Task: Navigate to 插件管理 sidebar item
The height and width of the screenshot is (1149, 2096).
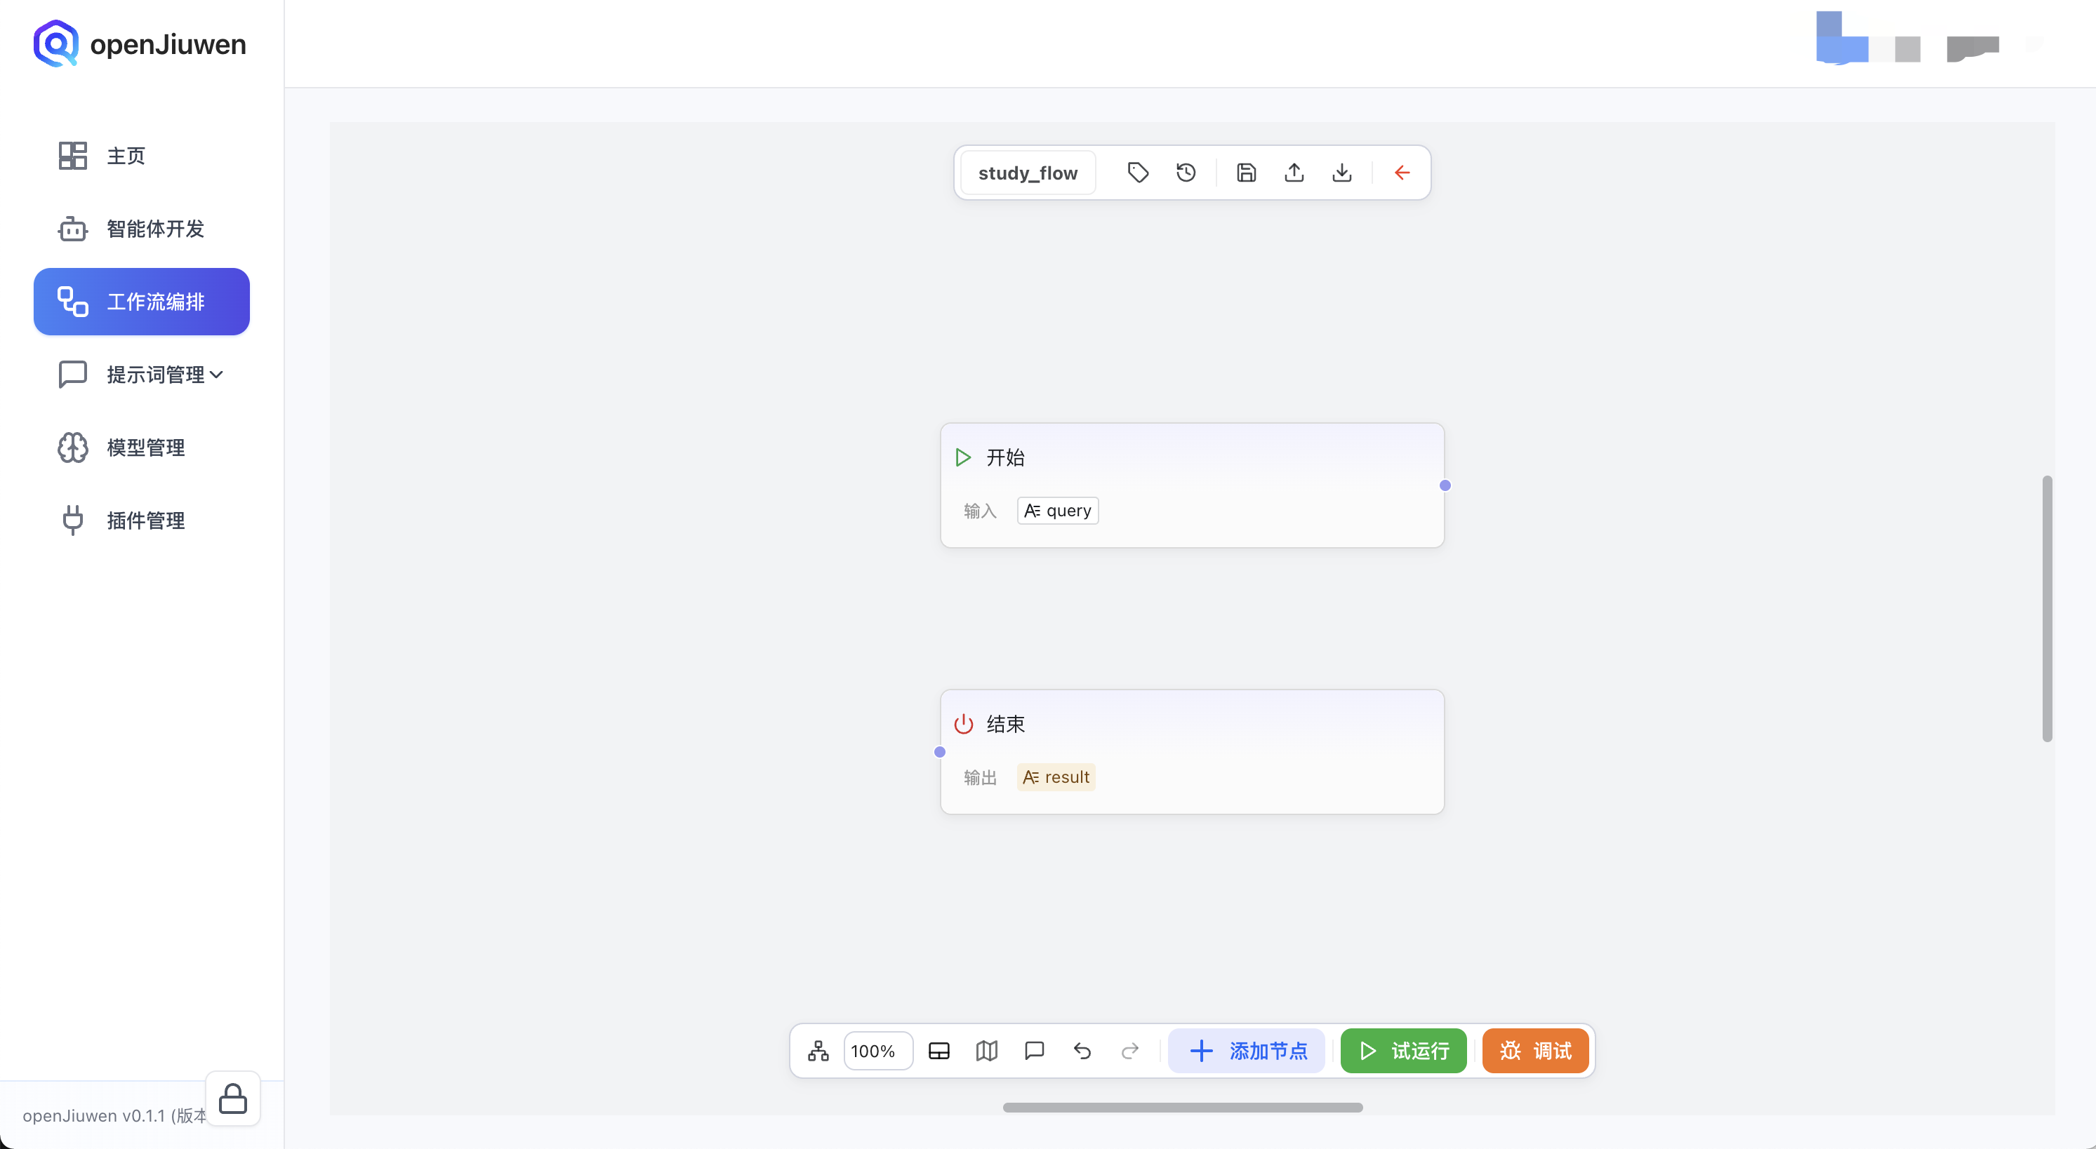Action: coord(145,520)
